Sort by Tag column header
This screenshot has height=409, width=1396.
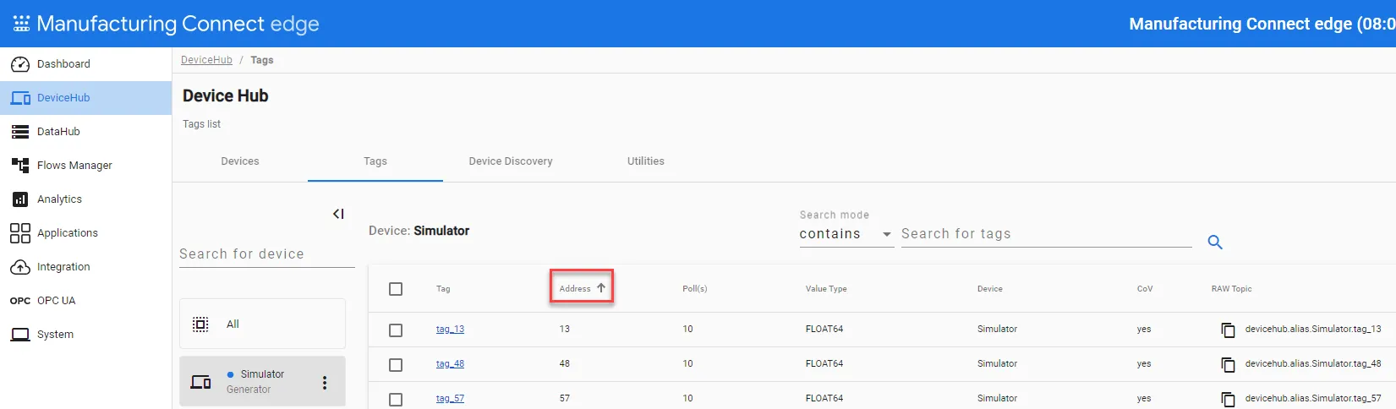tap(443, 289)
